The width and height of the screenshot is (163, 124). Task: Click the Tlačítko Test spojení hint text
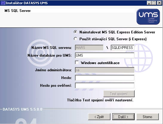click(x=100, y=100)
